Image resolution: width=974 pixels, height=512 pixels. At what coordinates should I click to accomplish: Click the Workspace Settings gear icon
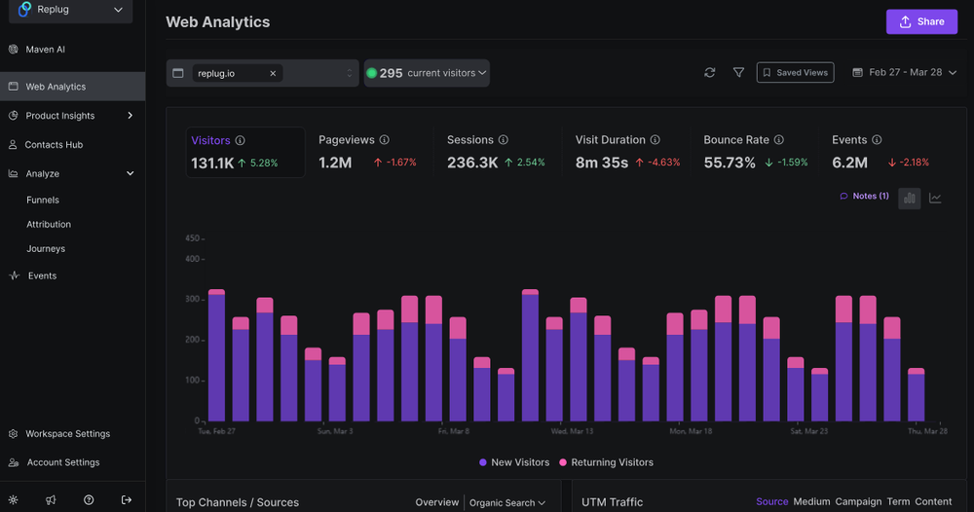(13, 434)
